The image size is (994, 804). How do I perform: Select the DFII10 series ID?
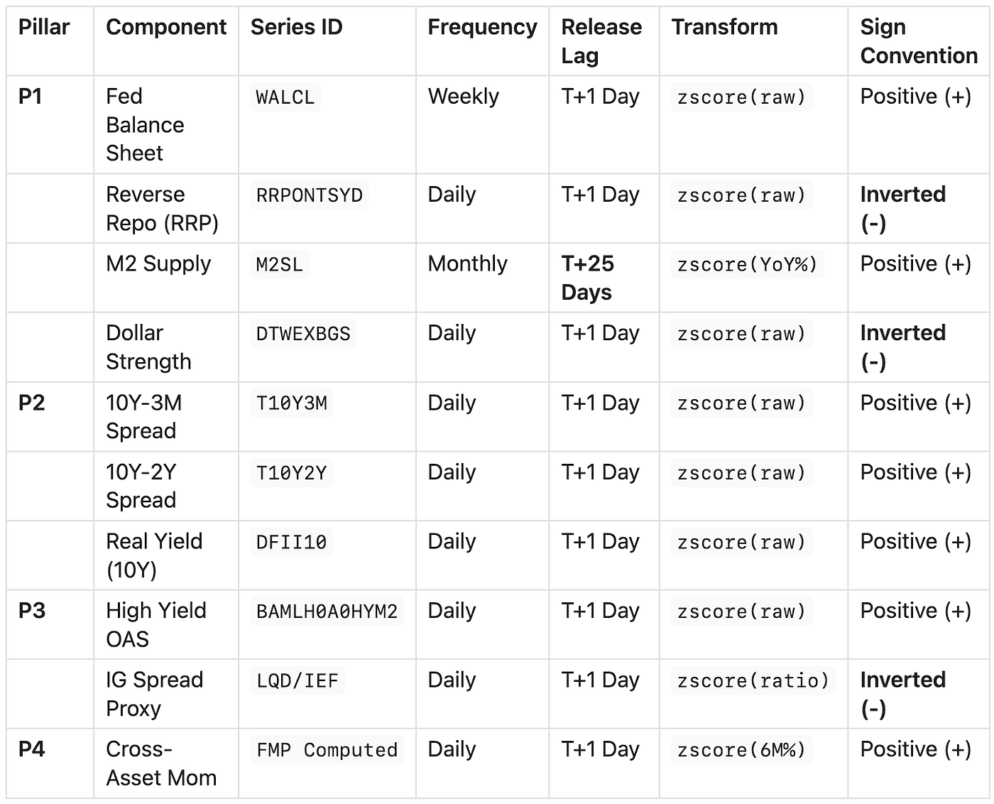pyautogui.click(x=291, y=542)
